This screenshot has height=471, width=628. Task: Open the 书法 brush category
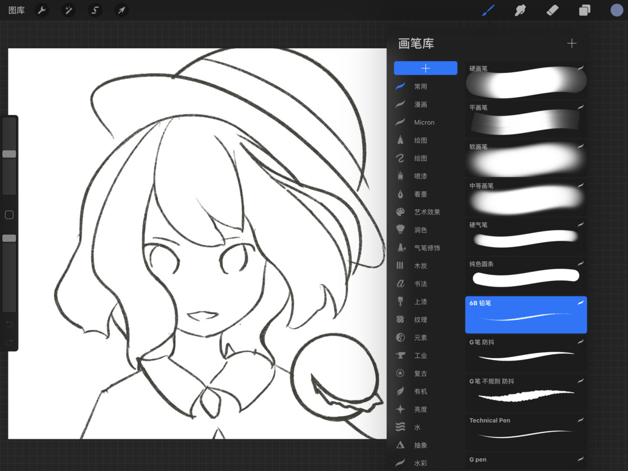[421, 284]
